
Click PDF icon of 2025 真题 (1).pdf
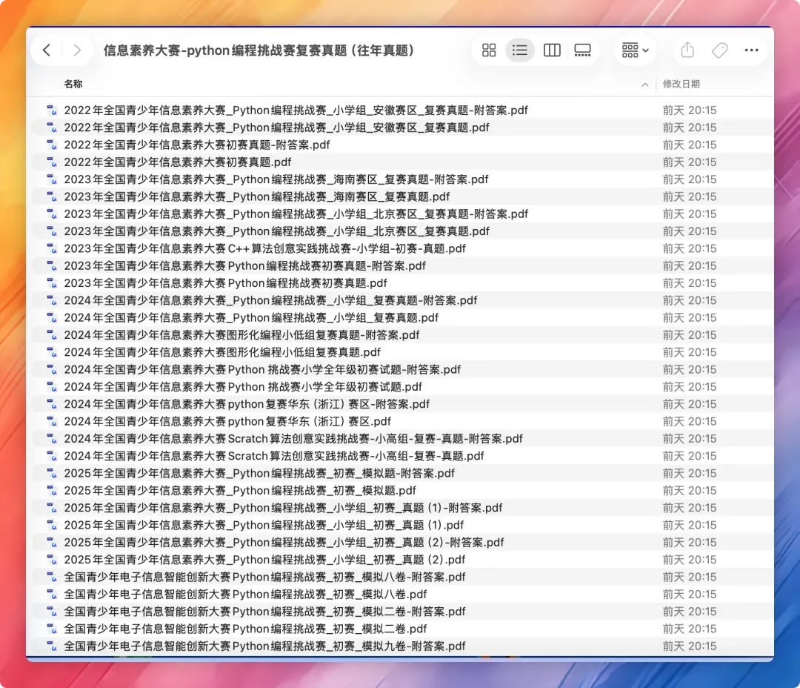click(x=52, y=525)
